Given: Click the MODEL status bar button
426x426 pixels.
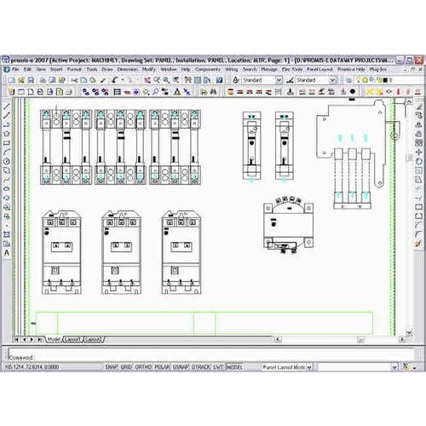Looking at the screenshot, I should [235, 367].
